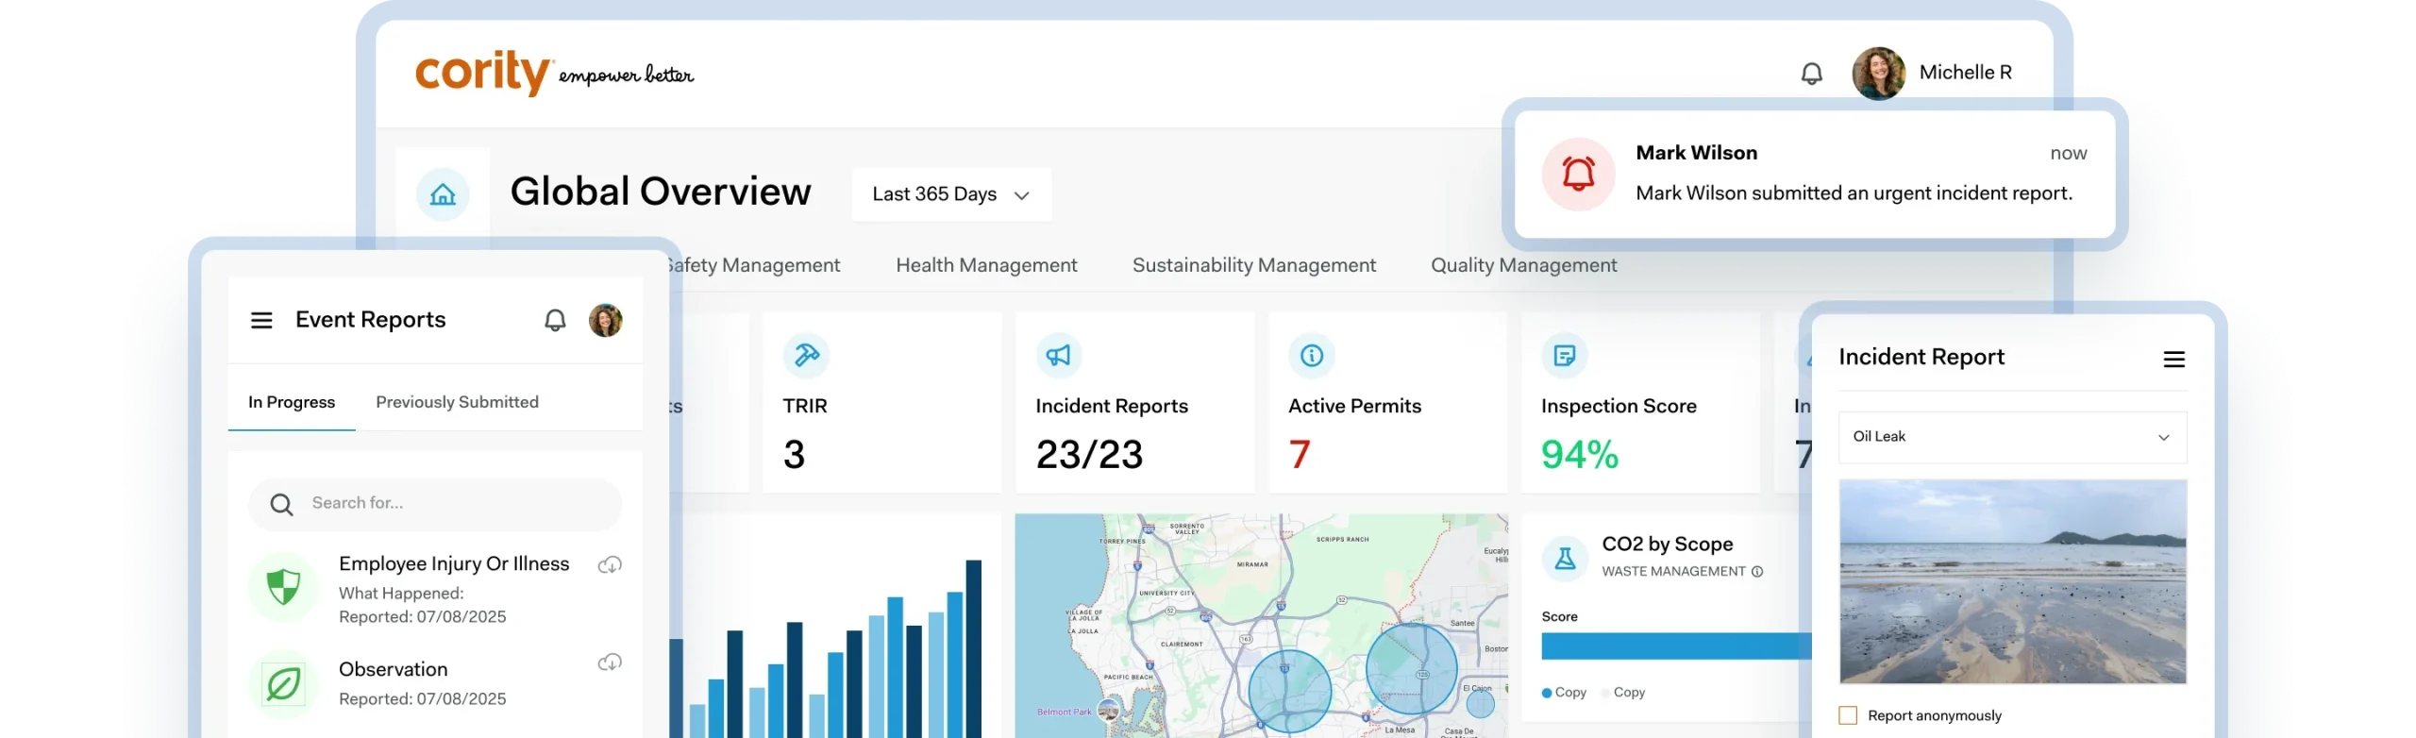
Task: Click cloud sync icon for Employee Injury report
Action: pyautogui.click(x=610, y=565)
